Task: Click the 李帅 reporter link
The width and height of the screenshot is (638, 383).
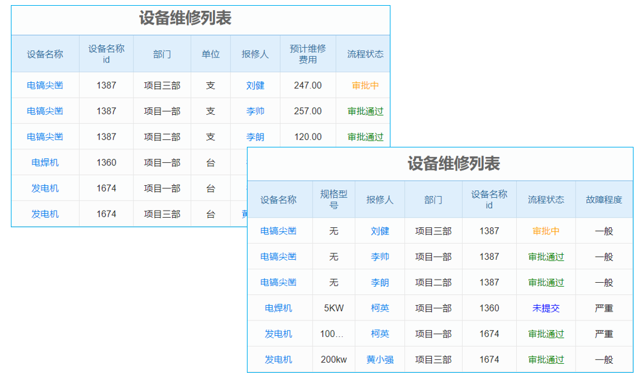Action: point(380,257)
